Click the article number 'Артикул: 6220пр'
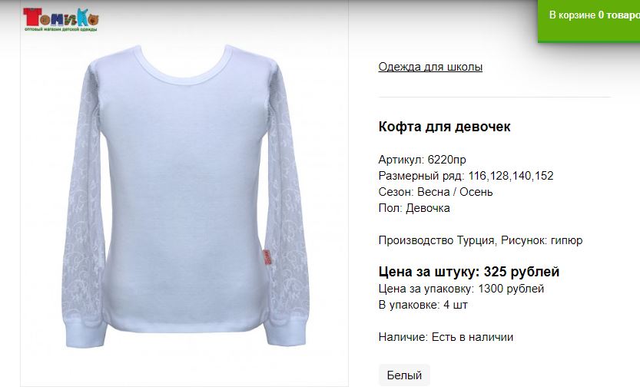Viewport: 640px width, 390px height. [x=422, y=160]
